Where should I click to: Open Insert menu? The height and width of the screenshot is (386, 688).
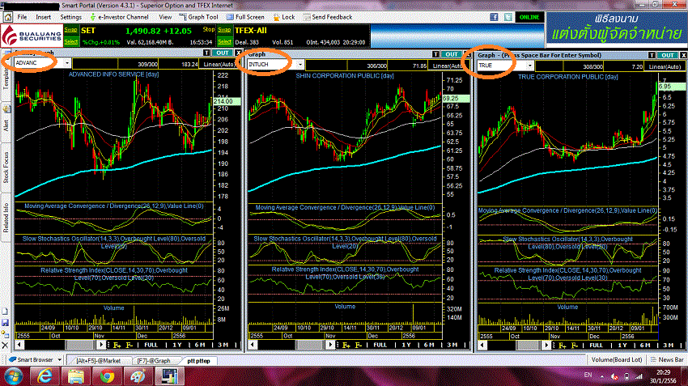click(x=43, y=17)
